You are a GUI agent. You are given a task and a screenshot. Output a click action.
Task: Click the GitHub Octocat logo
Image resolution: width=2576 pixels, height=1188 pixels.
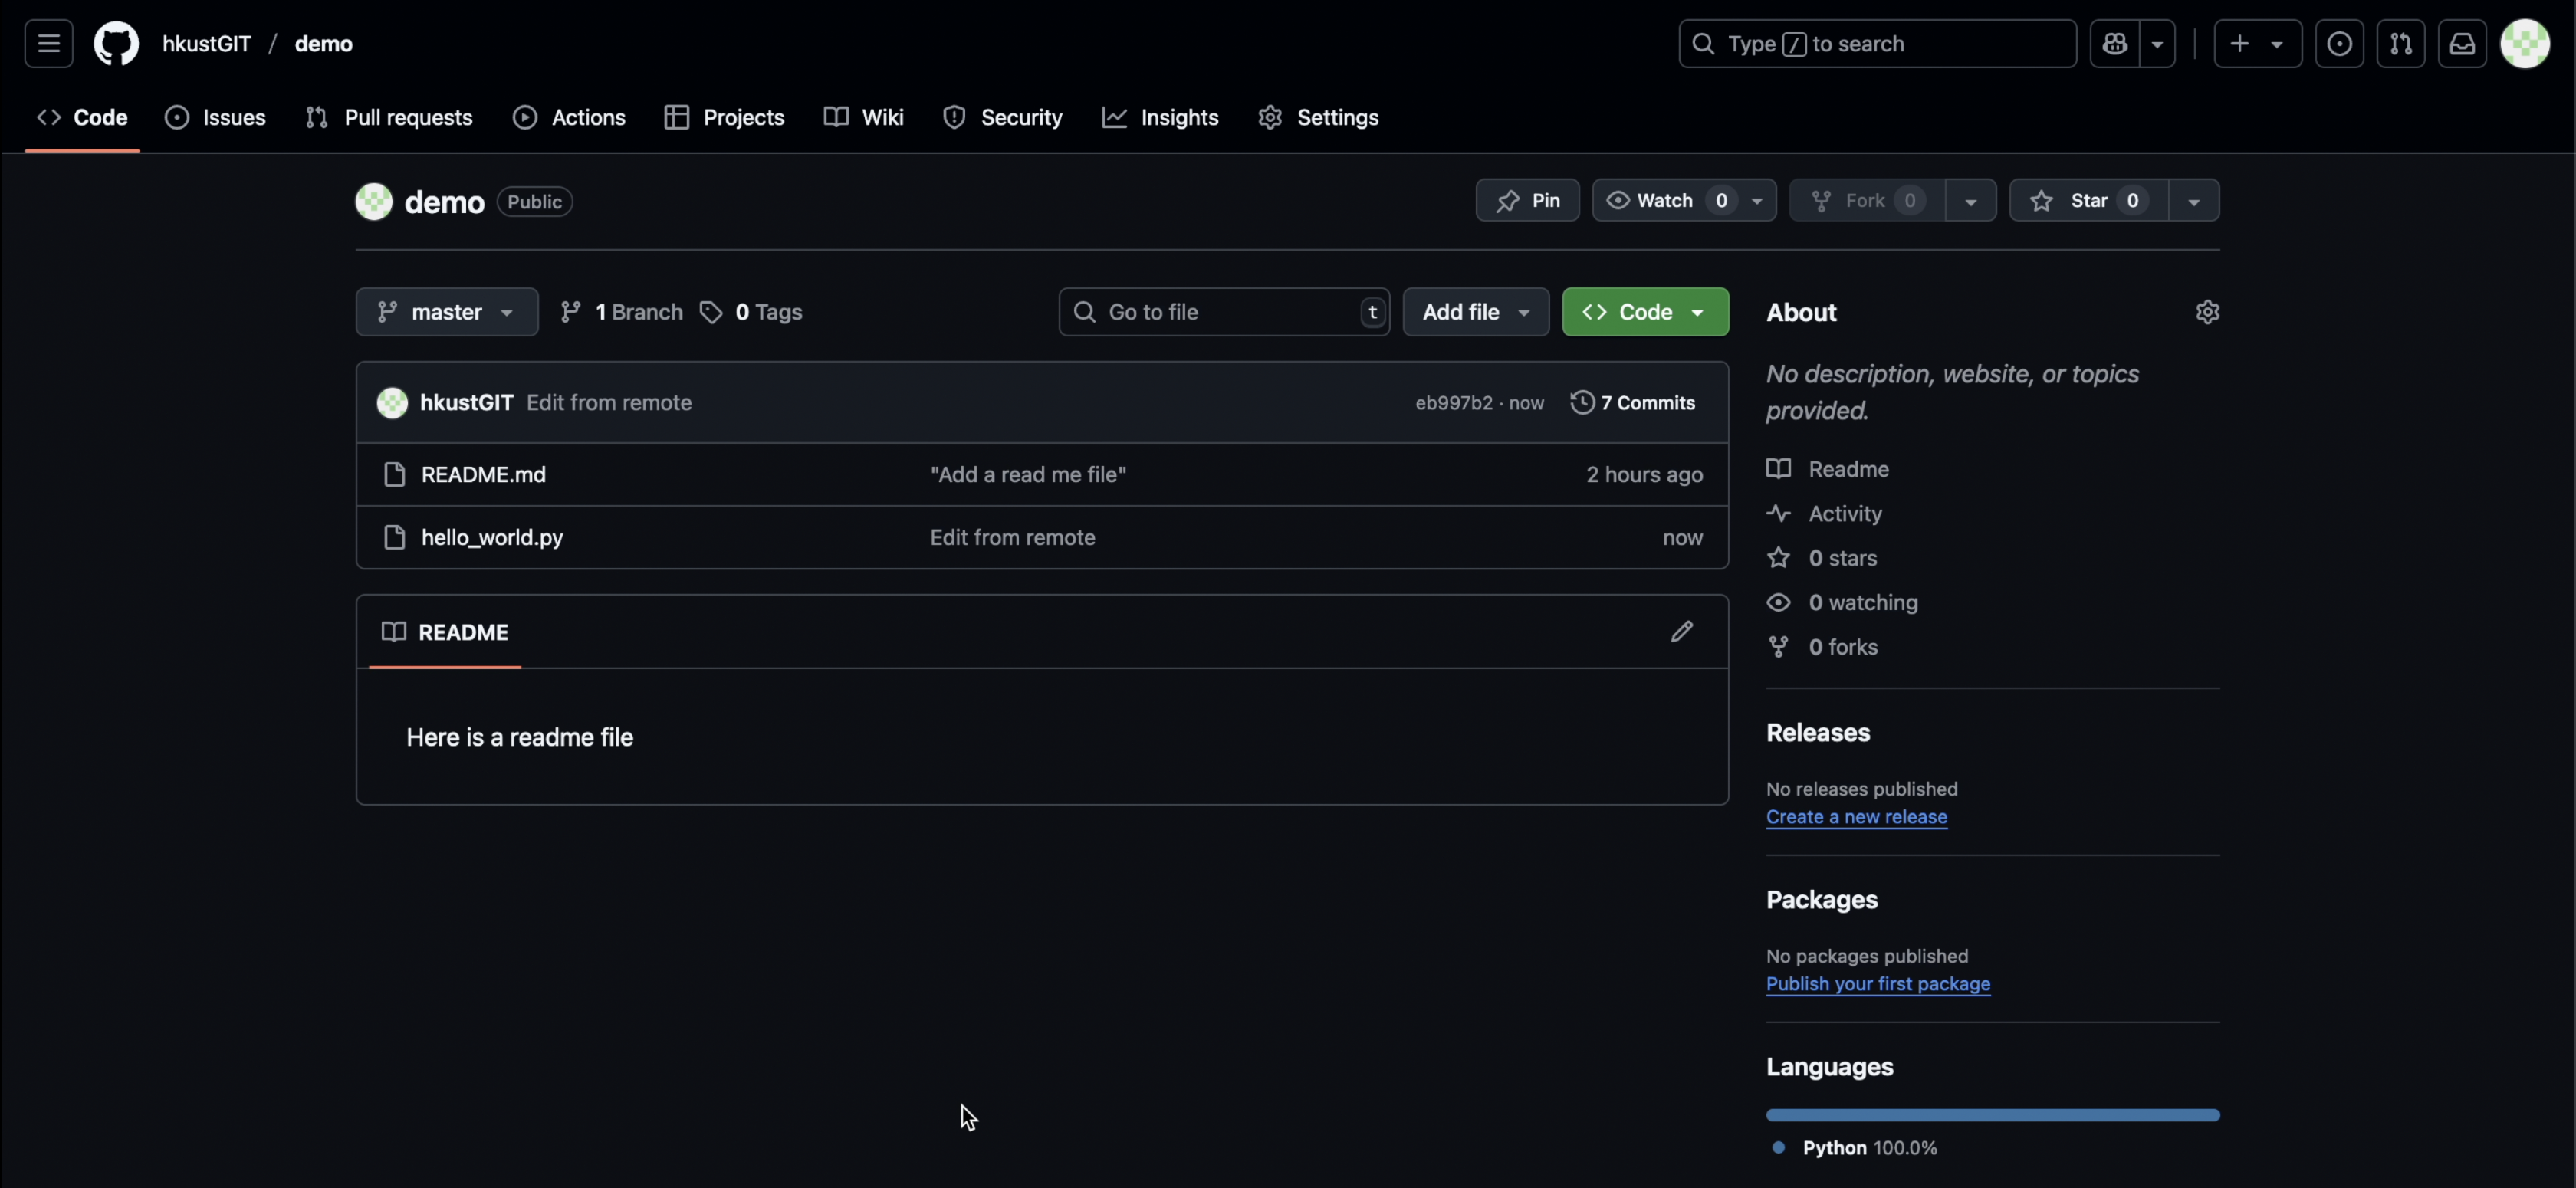click(116, 44)
